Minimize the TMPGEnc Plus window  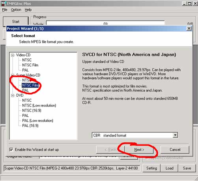pos(184,4)
